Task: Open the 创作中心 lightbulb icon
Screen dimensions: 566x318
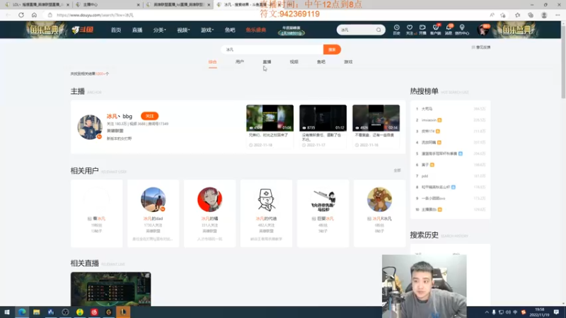Action: [462, 30]
